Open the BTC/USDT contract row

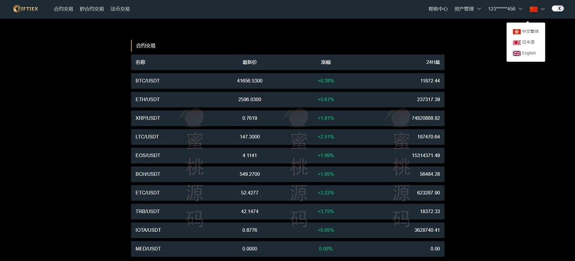148,81
